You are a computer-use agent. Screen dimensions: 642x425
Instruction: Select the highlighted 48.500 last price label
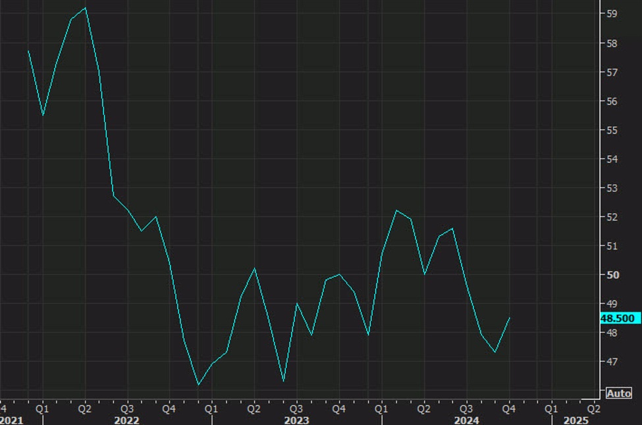click(618, 318)
